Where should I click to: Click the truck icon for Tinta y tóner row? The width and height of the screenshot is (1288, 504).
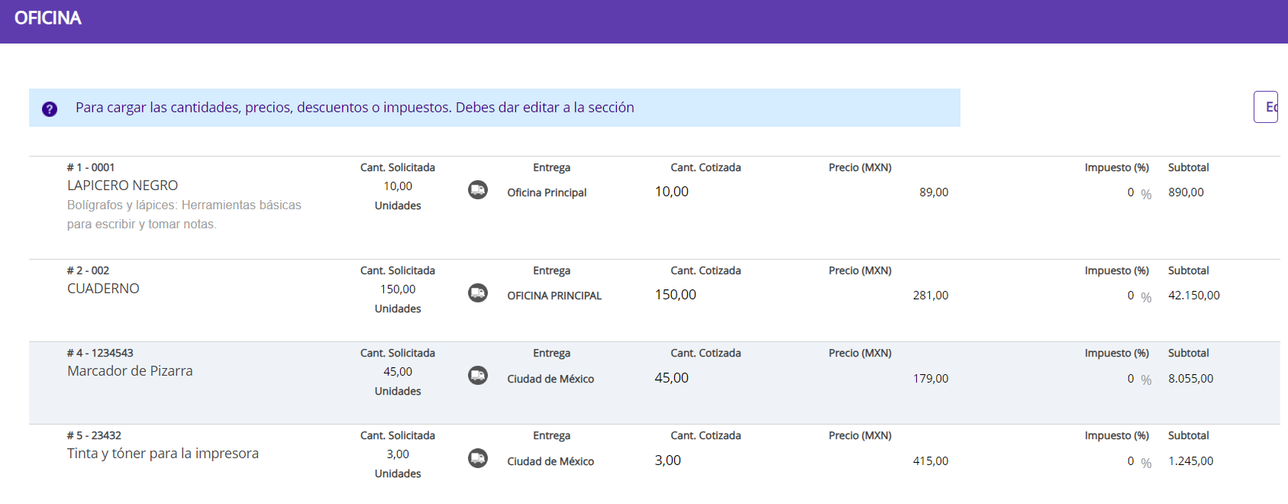pos(478,458)
